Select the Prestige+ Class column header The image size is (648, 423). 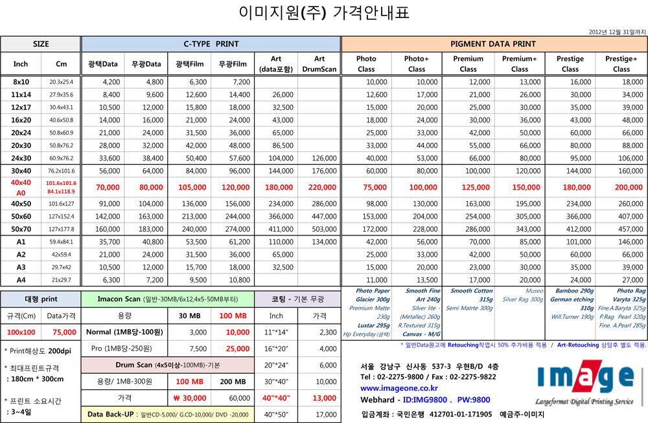point(621,64)
